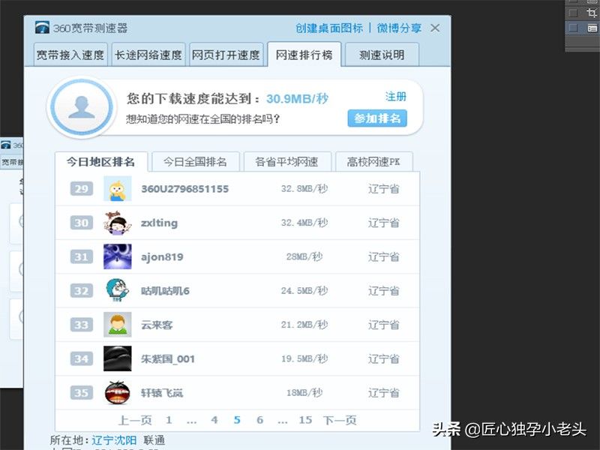Click the 32.8MB/秒 speed value
This screenshot has width=600, height=450.
pyautogui.click(x=304, y=189)
